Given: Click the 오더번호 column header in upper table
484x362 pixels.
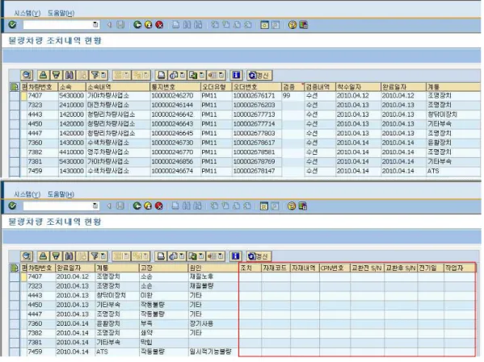Looking at the screenshot, I should point(256,87).
